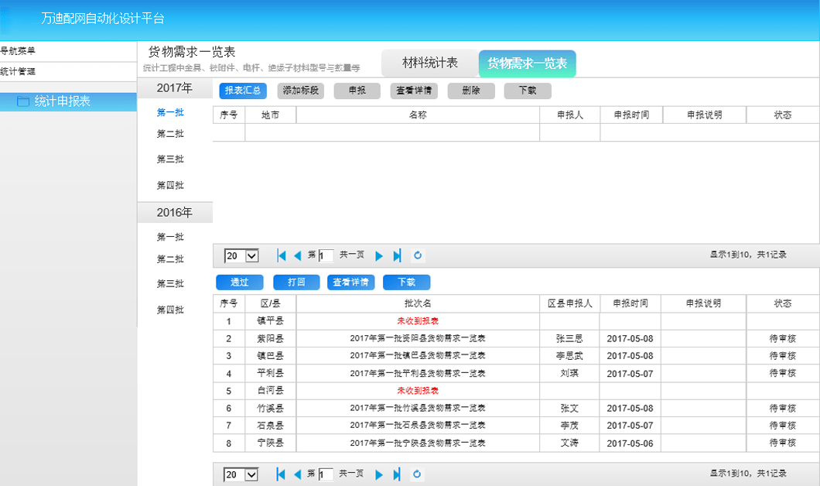Click the 万迪配网自动化设计平台 title
The height and width of the screenshot is (486, 820).
click(x=102, y=19)
